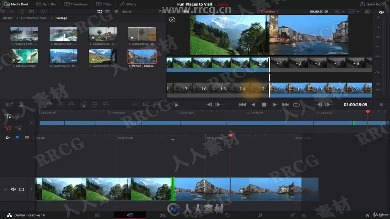
Task: Open the Titles tab
Action: (104, 4)
